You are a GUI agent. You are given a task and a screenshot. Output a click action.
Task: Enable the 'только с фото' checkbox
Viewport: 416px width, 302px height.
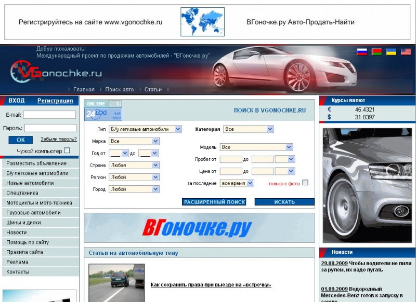[x=305, y=183]
